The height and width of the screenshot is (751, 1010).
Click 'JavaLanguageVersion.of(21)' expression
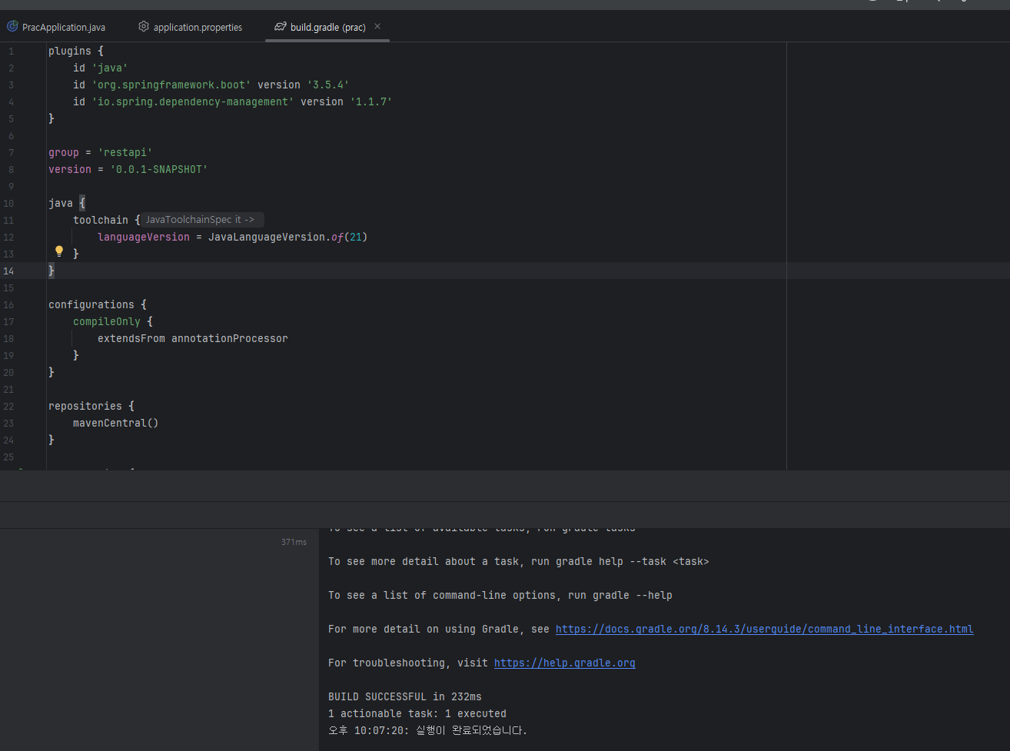click(x=288, y=237)
